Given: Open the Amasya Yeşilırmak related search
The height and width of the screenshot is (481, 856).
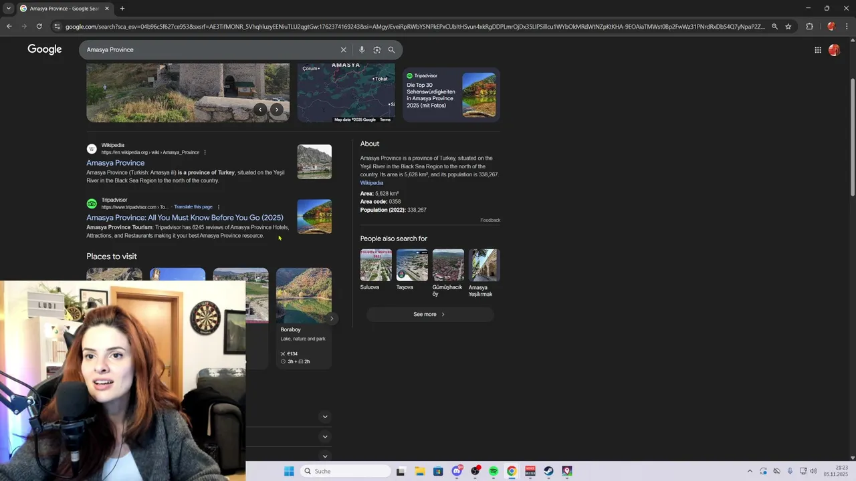Looking at the screenshot, I should [484, 273].
